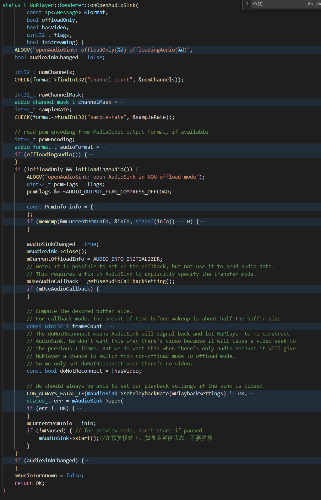Click the mAudioSink->close() call
The height and width of the screenshot is (500, 321).
pos(57,252)
